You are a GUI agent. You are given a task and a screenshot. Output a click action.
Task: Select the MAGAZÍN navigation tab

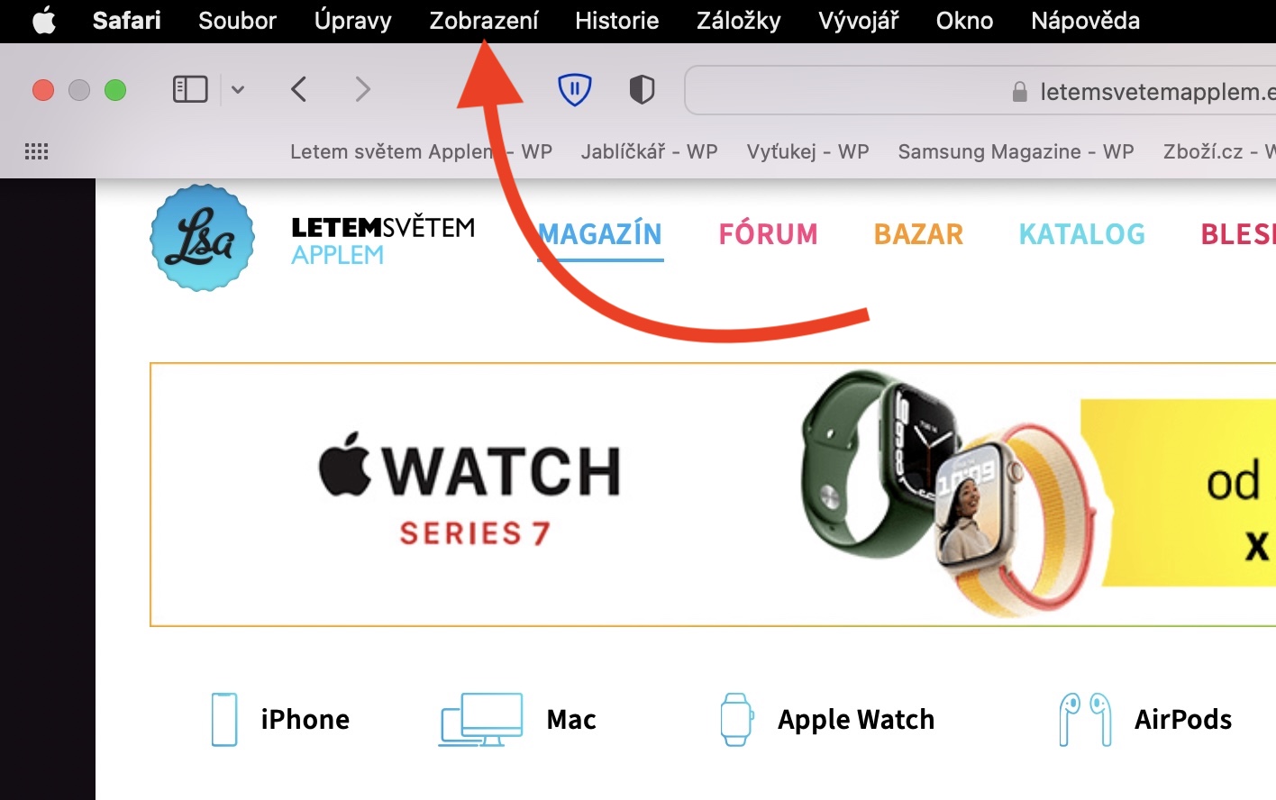(x=600, y=234)
